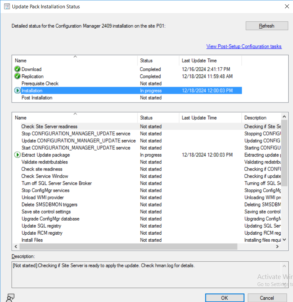Click right arrow of horizontal scrollbar
Image resolution: width=293 pixels, height=302 pixels.
coord(277,247)
